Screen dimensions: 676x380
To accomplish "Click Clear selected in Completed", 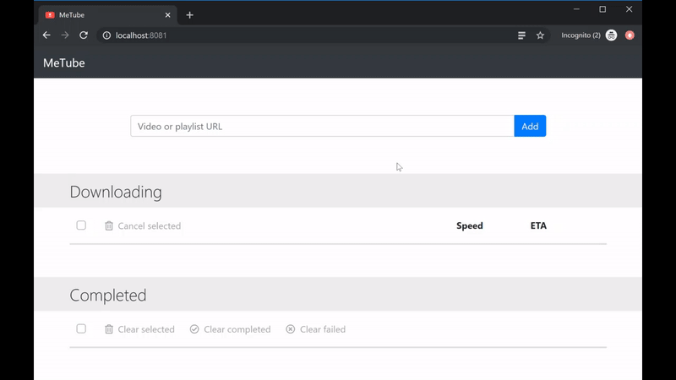I will [139, 329].
